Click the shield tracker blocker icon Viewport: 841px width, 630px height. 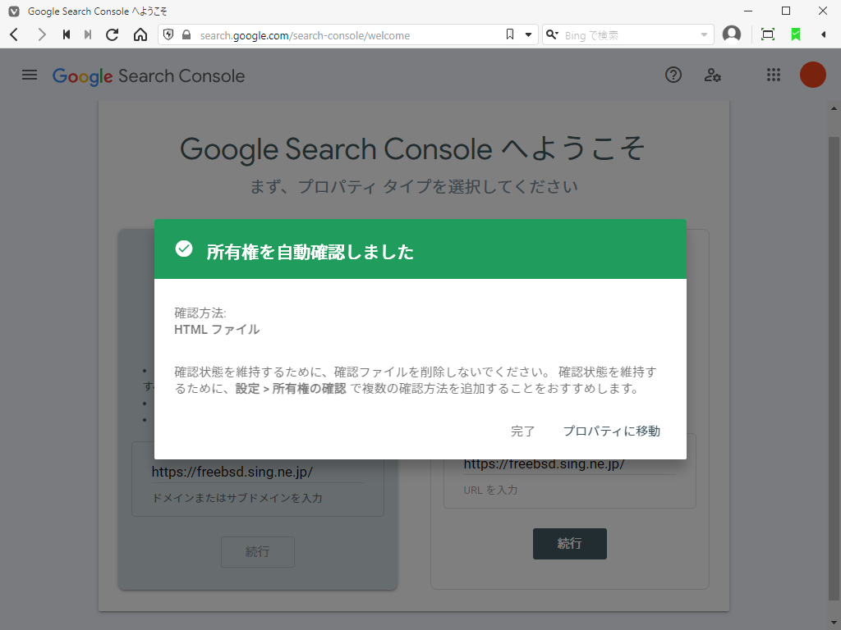168,34
